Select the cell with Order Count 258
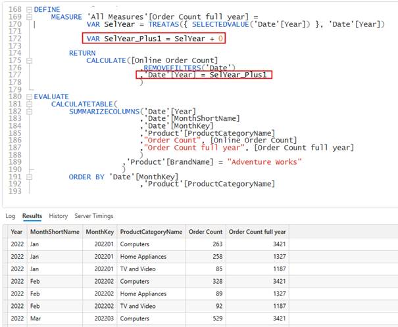 [x=206, y=257]
